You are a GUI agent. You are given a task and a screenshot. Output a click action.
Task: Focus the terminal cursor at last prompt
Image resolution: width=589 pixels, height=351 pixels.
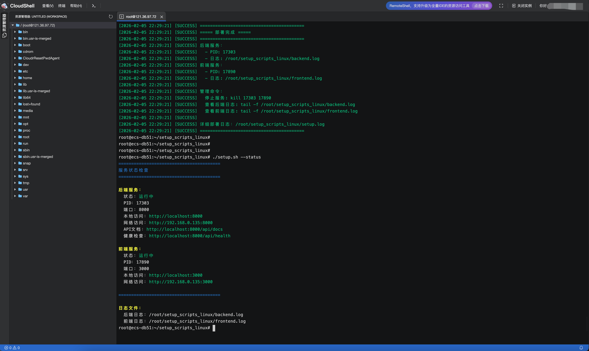(x=214, y=328)
